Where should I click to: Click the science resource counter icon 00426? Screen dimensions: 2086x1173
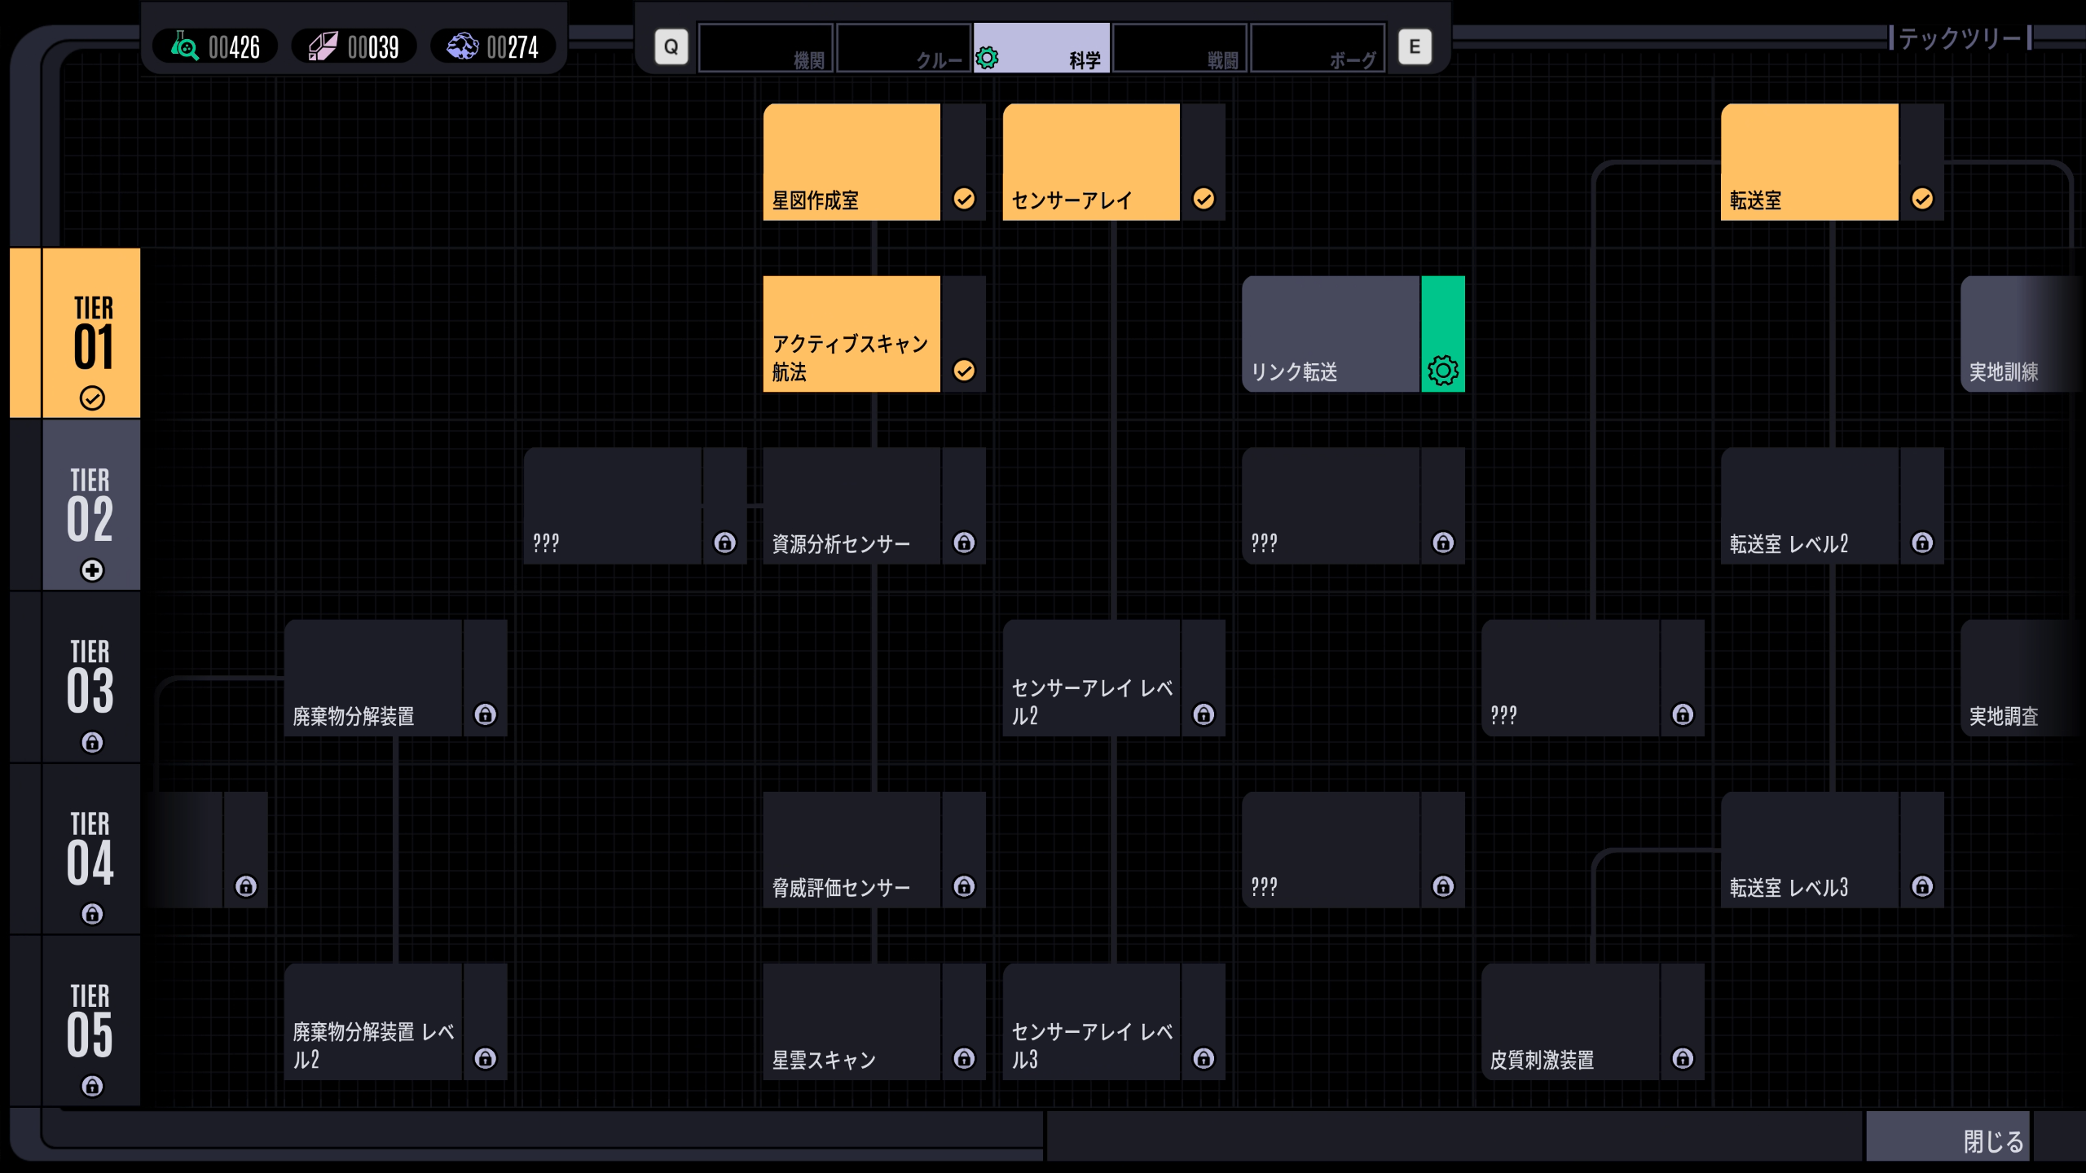click(x=185, y=46)
